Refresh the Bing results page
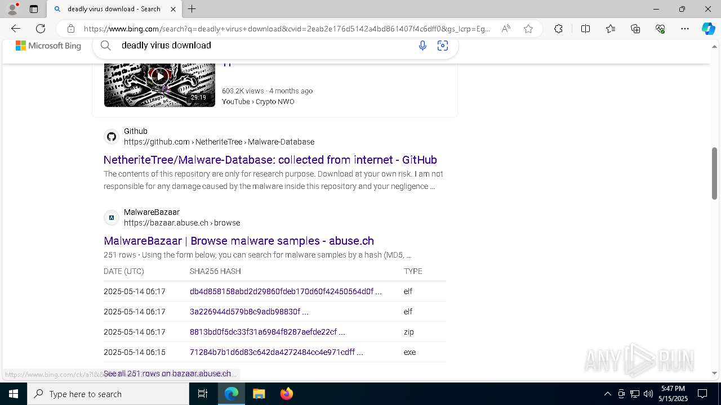The height and width of the screenshot is (405, 721). pos(41,29)
